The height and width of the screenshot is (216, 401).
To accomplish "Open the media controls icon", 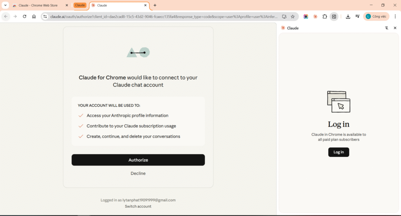I will (x=358, y=16).
